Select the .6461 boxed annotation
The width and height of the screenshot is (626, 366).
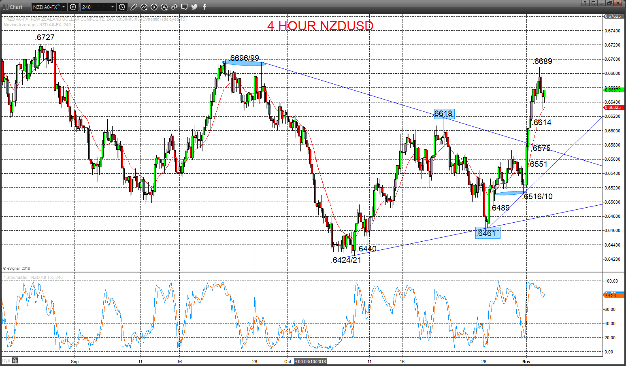pyautogui.click(x=488, y=233)
